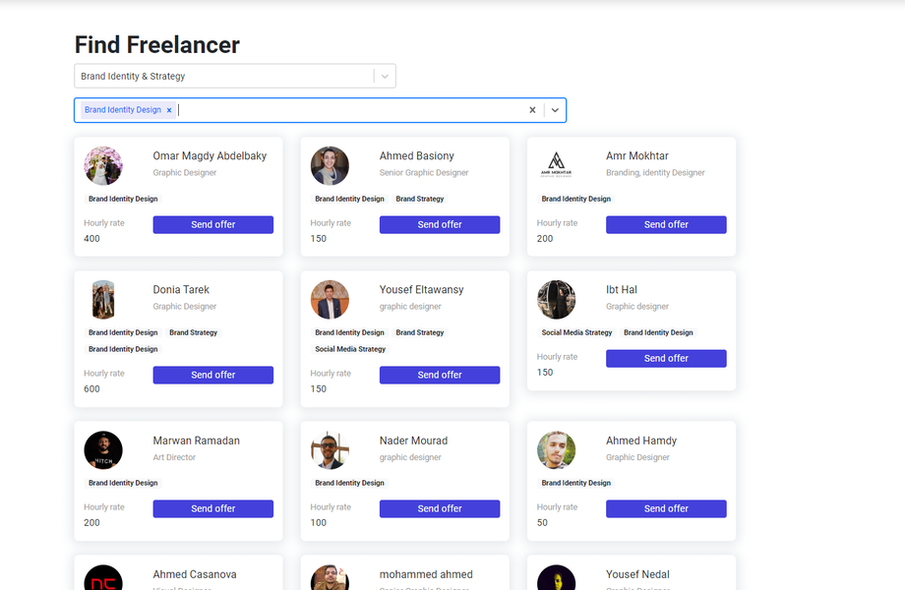Viewport: 905px width, 590px height.
Task: Open Omar Magdy Abdelbaky's profile photo
Action: click(x=103, y=166)
